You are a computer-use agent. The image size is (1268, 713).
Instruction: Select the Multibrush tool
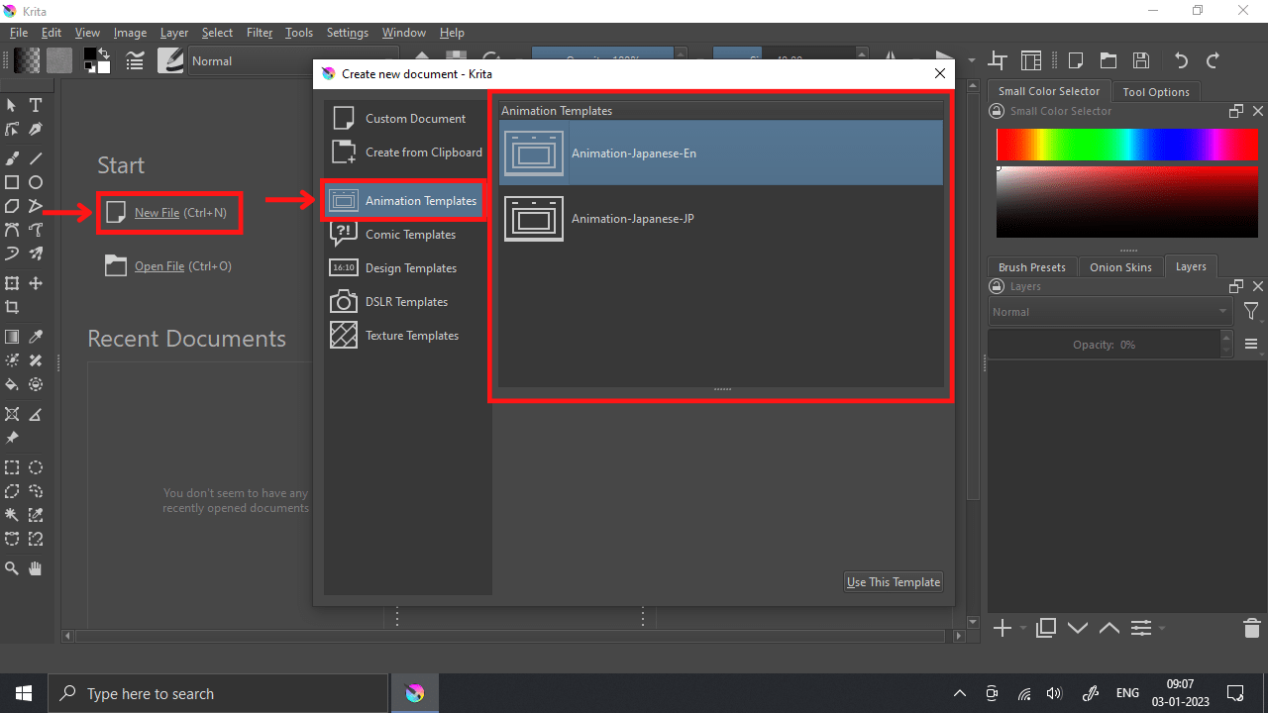click(36, 254)
